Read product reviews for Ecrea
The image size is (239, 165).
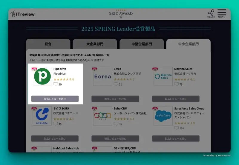(x=115, y=99)
